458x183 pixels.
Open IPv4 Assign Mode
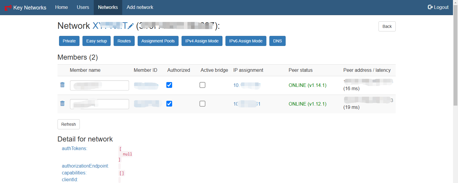202,41
